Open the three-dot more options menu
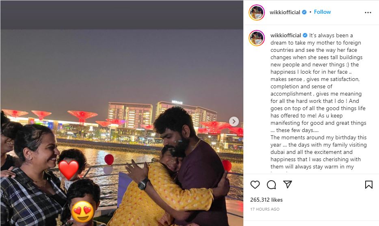379x226 pixels. (368, 13)
